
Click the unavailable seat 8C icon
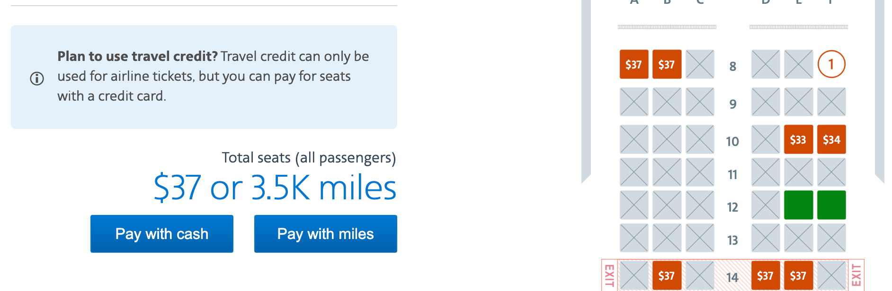tap(700, 65)
